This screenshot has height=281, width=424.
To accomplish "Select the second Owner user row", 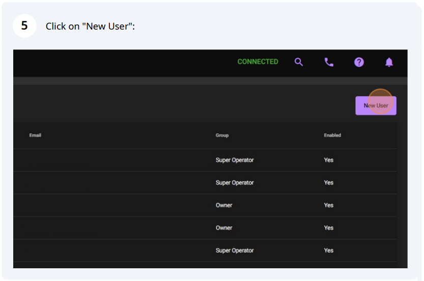I will [x=205, y=228].
